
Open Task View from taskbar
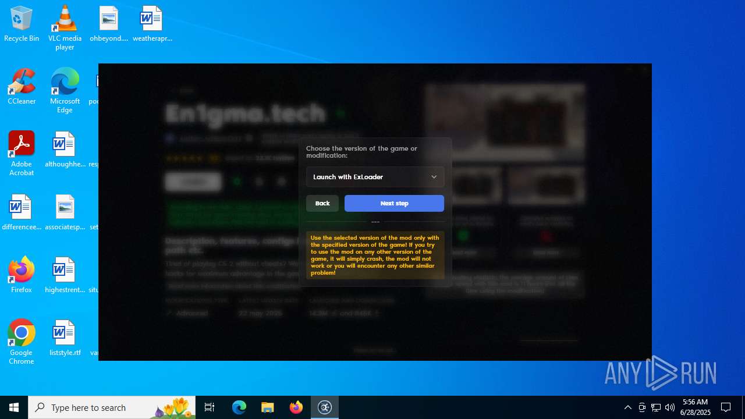pyautogui.click(x=210, y=407)
